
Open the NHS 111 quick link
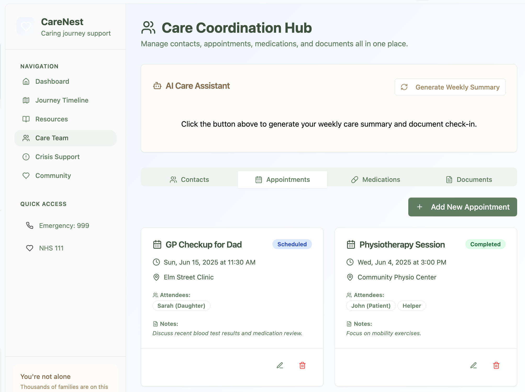coord(51,248)
